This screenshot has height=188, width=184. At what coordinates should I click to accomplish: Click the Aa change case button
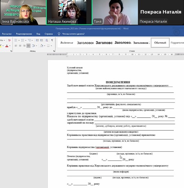click(x=2, y=40)
